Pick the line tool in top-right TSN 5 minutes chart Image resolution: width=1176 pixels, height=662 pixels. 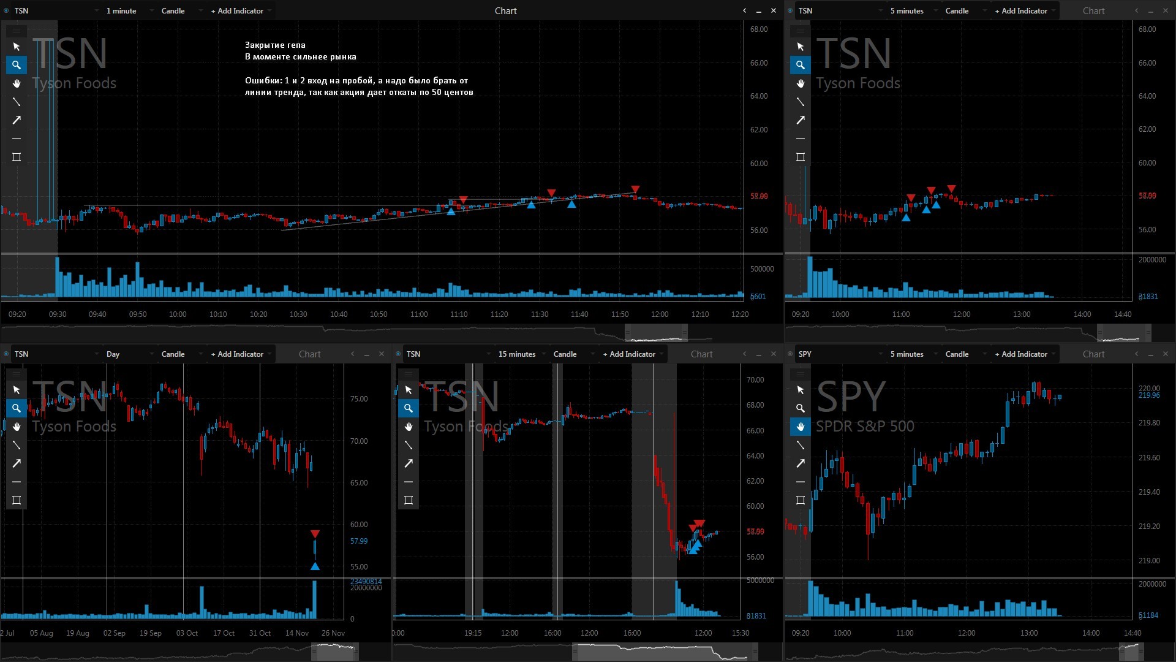[x=801, y=102]
